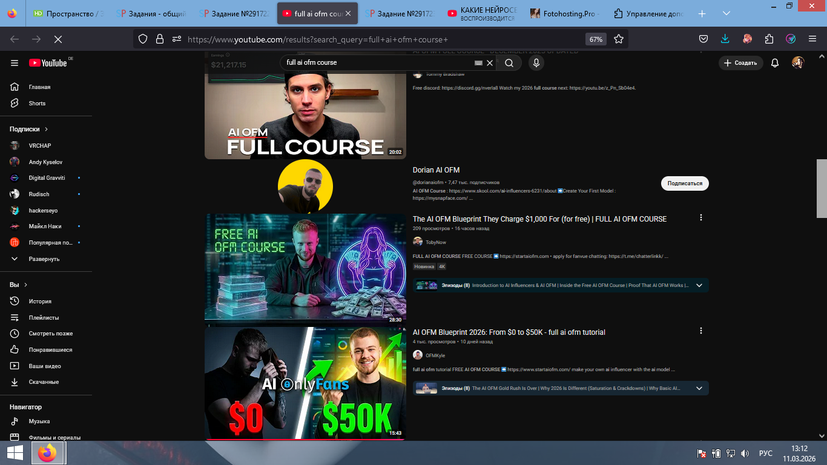827x465 pixels.
Task: Open options menu for AI OFM Blueprint 2026 video
Action: coord(701,331)
